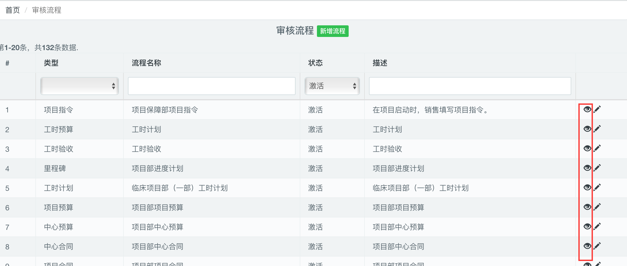Edit 项目部中心合同 row using pencil icon

597,246
